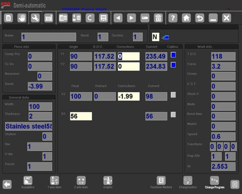Open the Graphic view button
The image size is (242, 194).
108,182
